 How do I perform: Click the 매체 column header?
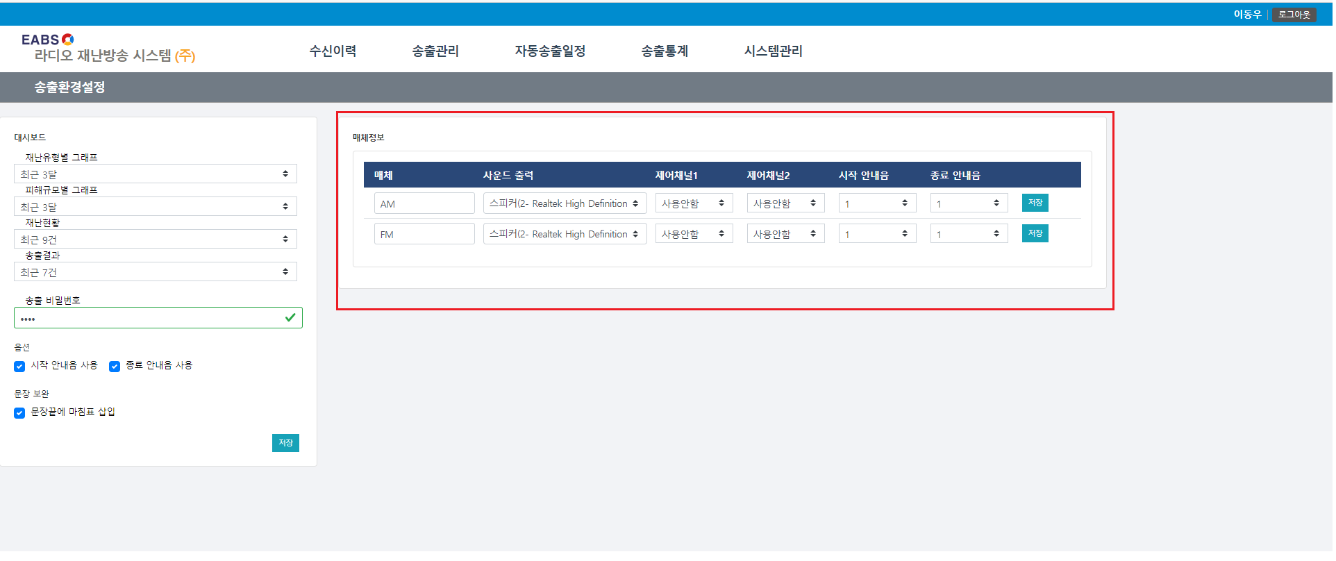[383, 175]
